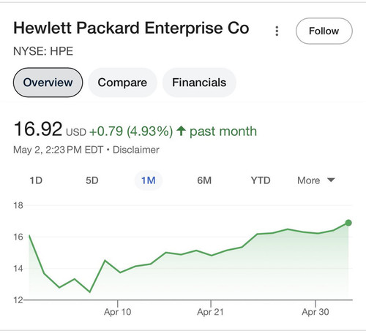
Task: Open the three-dot more options menu
Action: pyautogui.click(x=277, y=31)
